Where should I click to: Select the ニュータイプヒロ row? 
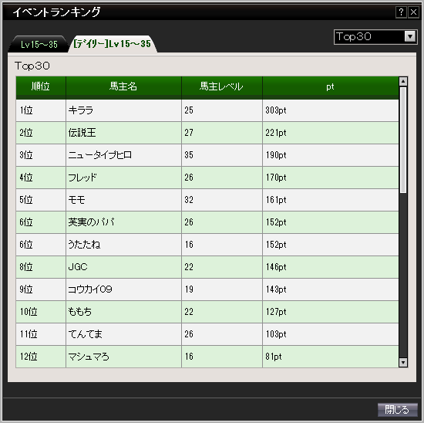point(207,155)
